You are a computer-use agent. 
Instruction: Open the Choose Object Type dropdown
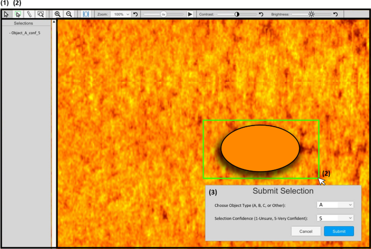(335, 205)
